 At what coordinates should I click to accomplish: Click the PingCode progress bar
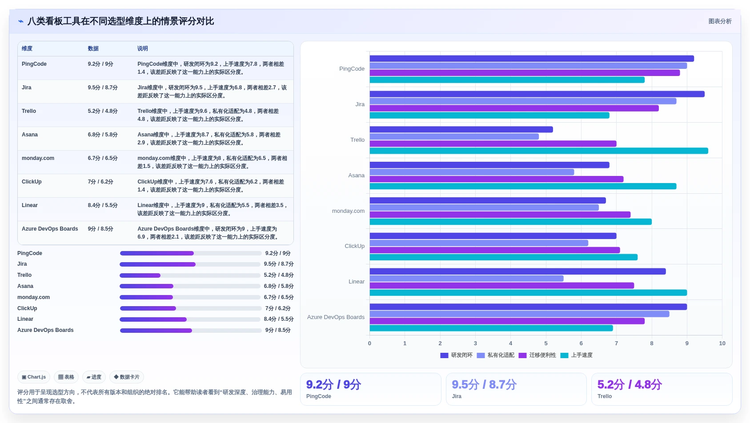point(191,253)
